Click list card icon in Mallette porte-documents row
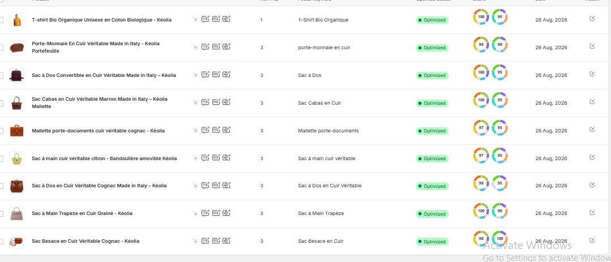The width and height of the screenshot is (611, 262). [x=216, y=130]
